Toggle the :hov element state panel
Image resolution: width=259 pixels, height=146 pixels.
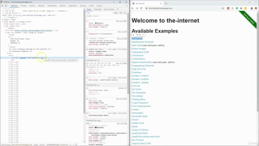(x=116, y=13)
